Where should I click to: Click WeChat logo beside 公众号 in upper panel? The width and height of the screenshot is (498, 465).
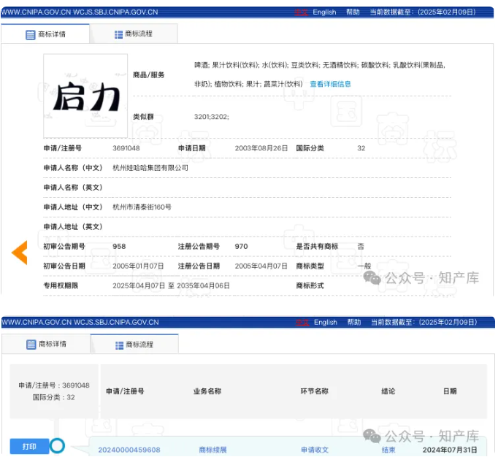tap(372, 277)
